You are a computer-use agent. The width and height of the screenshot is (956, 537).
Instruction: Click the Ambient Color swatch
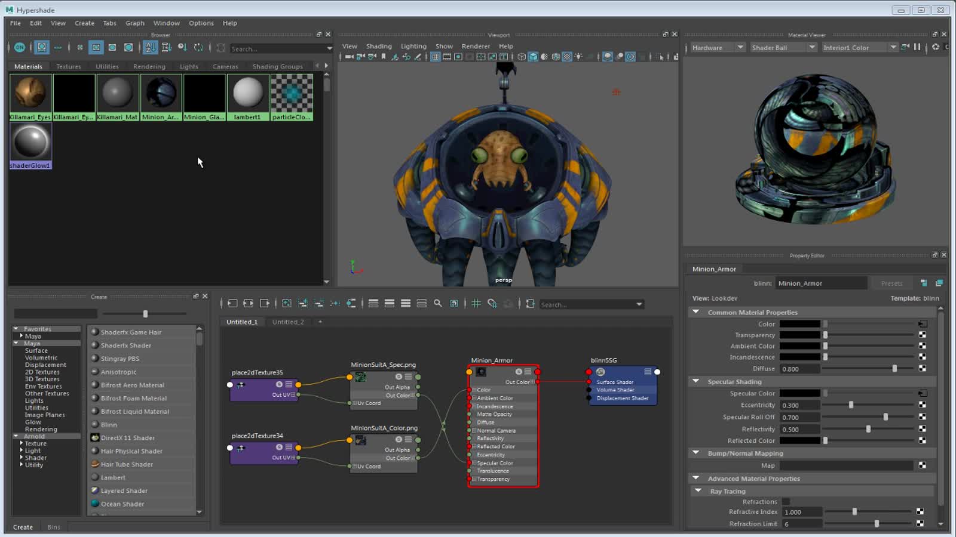click(800, 346)
